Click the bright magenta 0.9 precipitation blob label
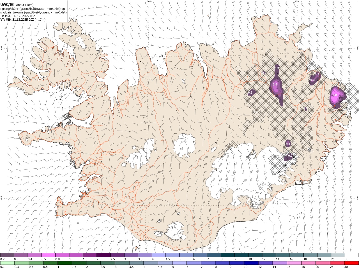 tap(334, 95)
